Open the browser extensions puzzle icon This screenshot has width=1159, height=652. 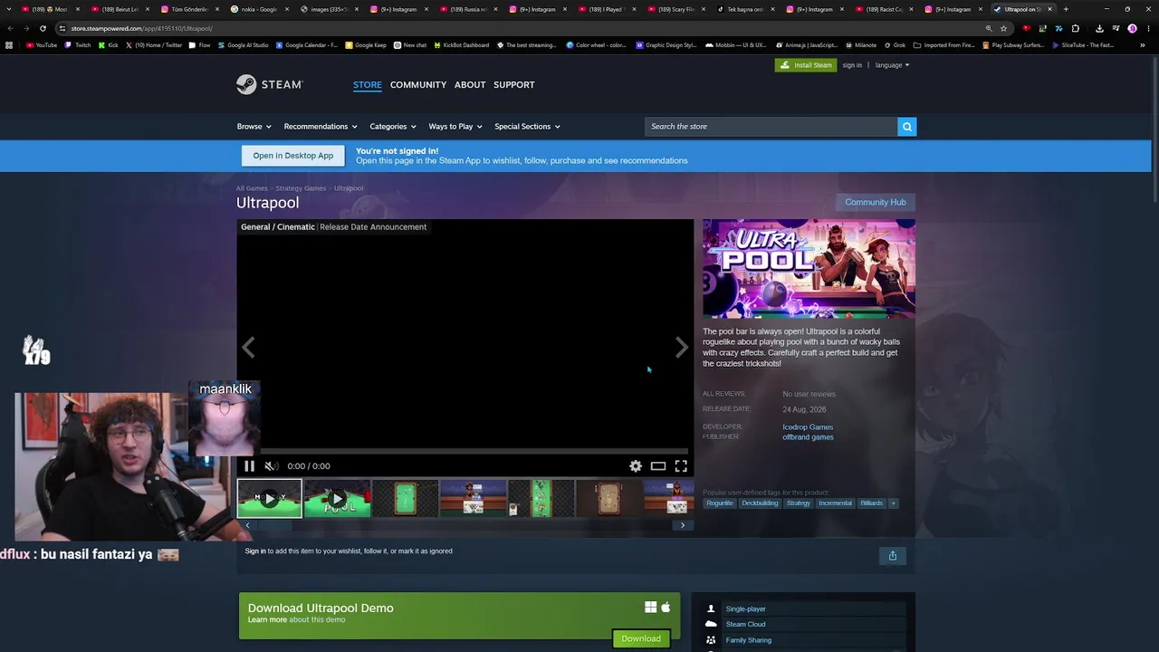point(1075,28)
